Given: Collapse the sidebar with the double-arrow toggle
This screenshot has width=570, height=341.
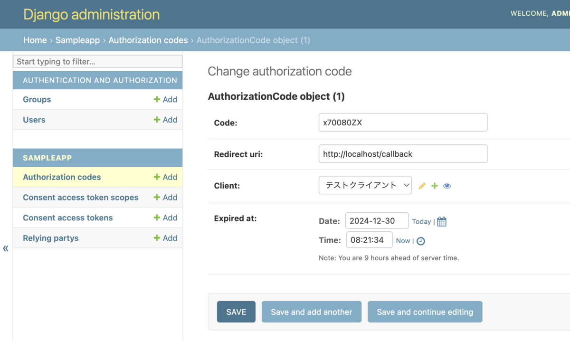Looking at the screenshot, I should 6,248.
